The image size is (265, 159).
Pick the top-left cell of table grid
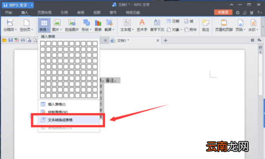pyautogui.click(x=42, y=44)
